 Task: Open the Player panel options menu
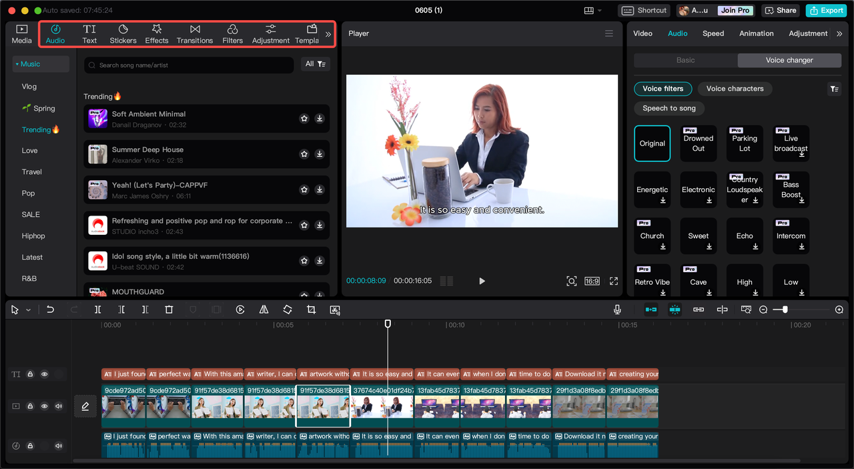click(x=608, y=33)
